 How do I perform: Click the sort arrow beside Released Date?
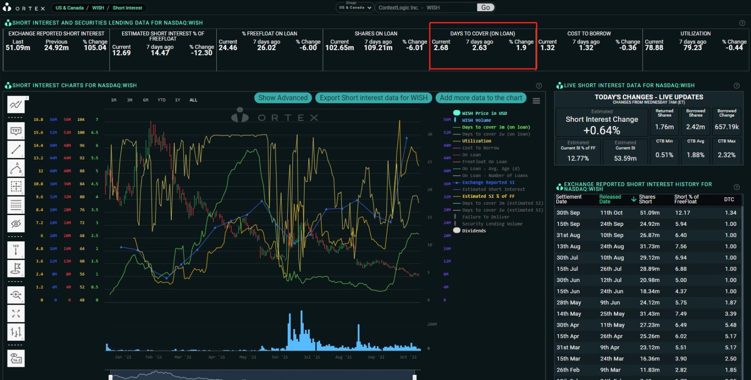click(634, 200)
